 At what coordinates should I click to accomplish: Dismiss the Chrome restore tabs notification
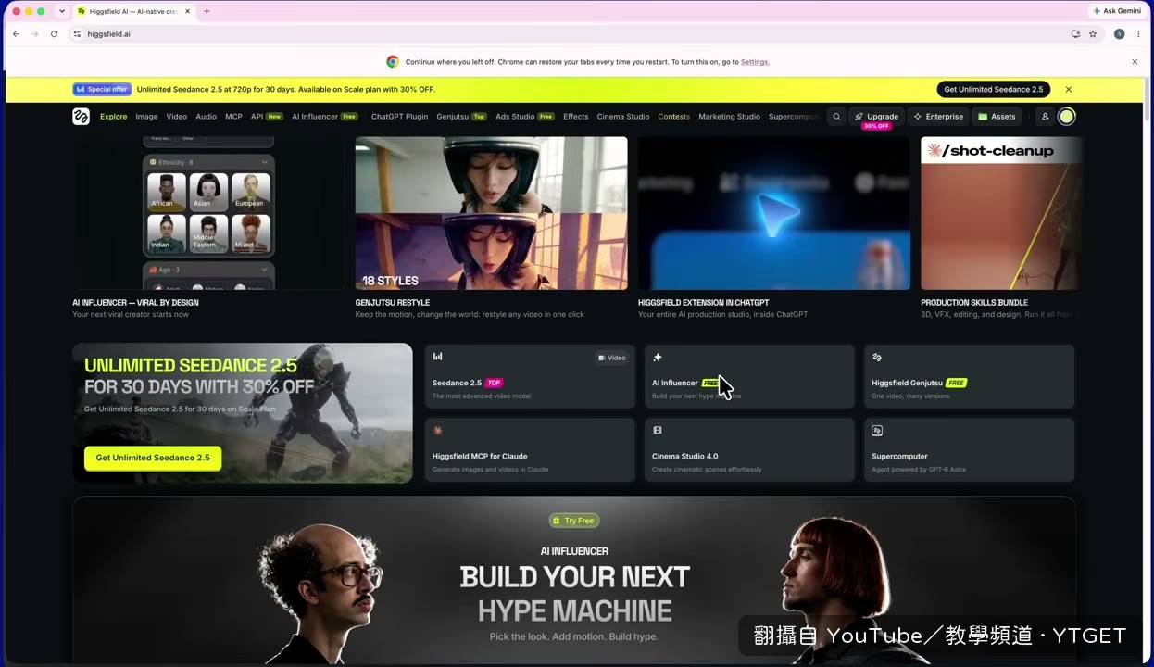[x=1135, y=62]
